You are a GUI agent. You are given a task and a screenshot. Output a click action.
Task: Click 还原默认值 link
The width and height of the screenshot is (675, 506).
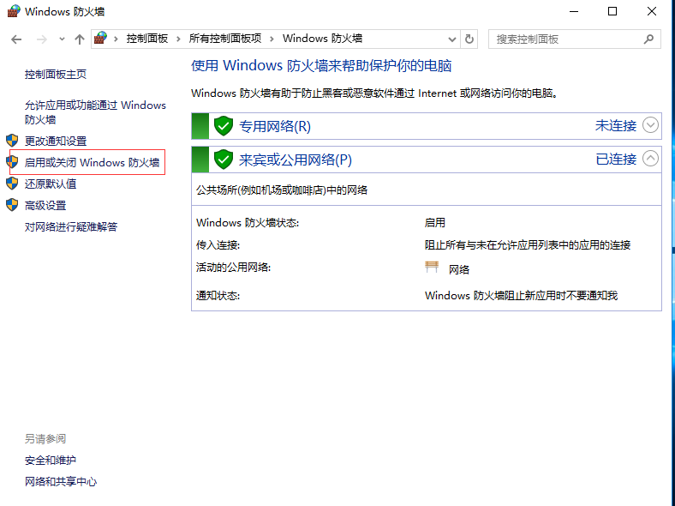pyautogui.click(x=51, y=184)
